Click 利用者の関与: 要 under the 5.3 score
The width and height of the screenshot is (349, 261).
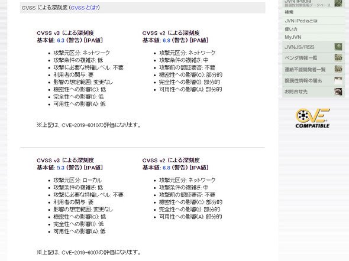[73, 202]
